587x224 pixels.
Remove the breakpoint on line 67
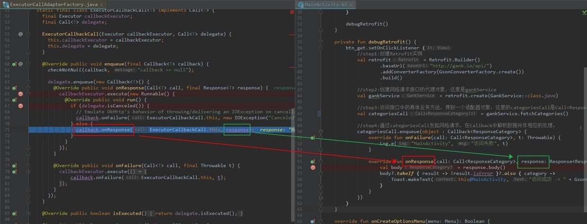[20, 106]
